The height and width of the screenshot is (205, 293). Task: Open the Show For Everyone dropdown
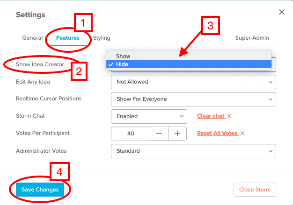click(x=193, y=99)
